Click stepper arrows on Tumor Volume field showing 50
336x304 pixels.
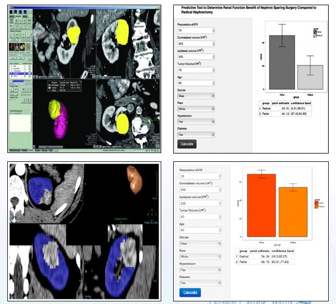tap(220, 216)
